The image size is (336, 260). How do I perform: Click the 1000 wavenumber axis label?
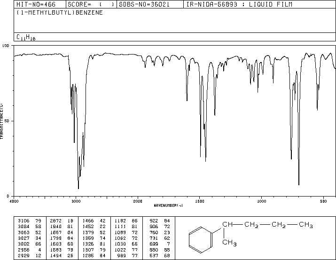click(x=262, y=201)
